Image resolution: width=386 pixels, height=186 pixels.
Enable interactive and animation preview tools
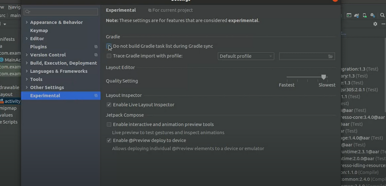[x=109, y=125]
